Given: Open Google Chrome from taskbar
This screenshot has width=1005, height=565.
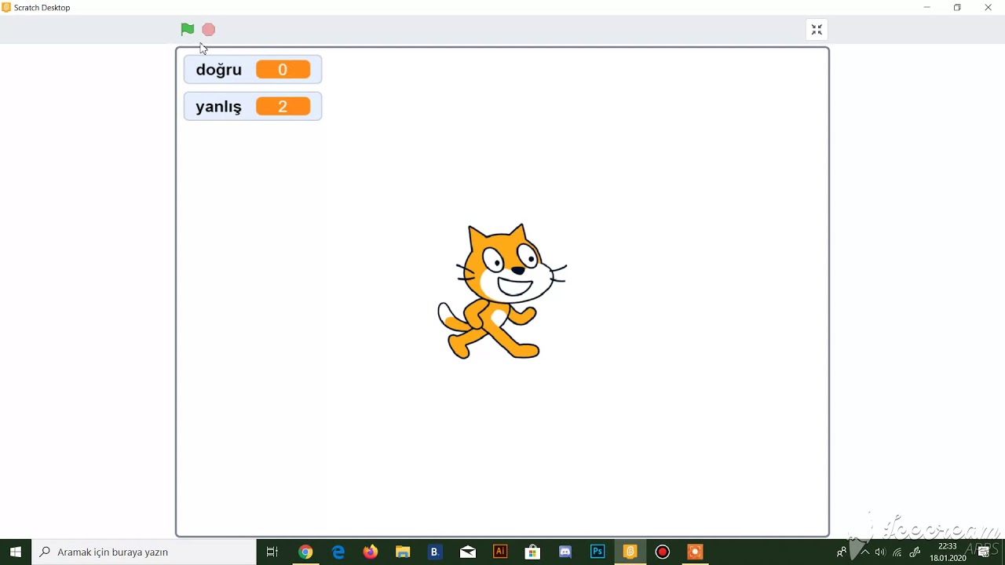Looking at the screenshot, I should click(305, 552).
